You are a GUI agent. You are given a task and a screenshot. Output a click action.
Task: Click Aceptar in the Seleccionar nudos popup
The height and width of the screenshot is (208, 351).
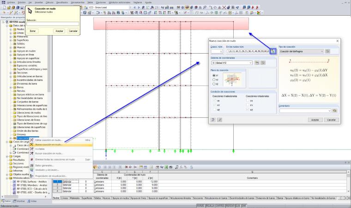[x=59, y=31]
